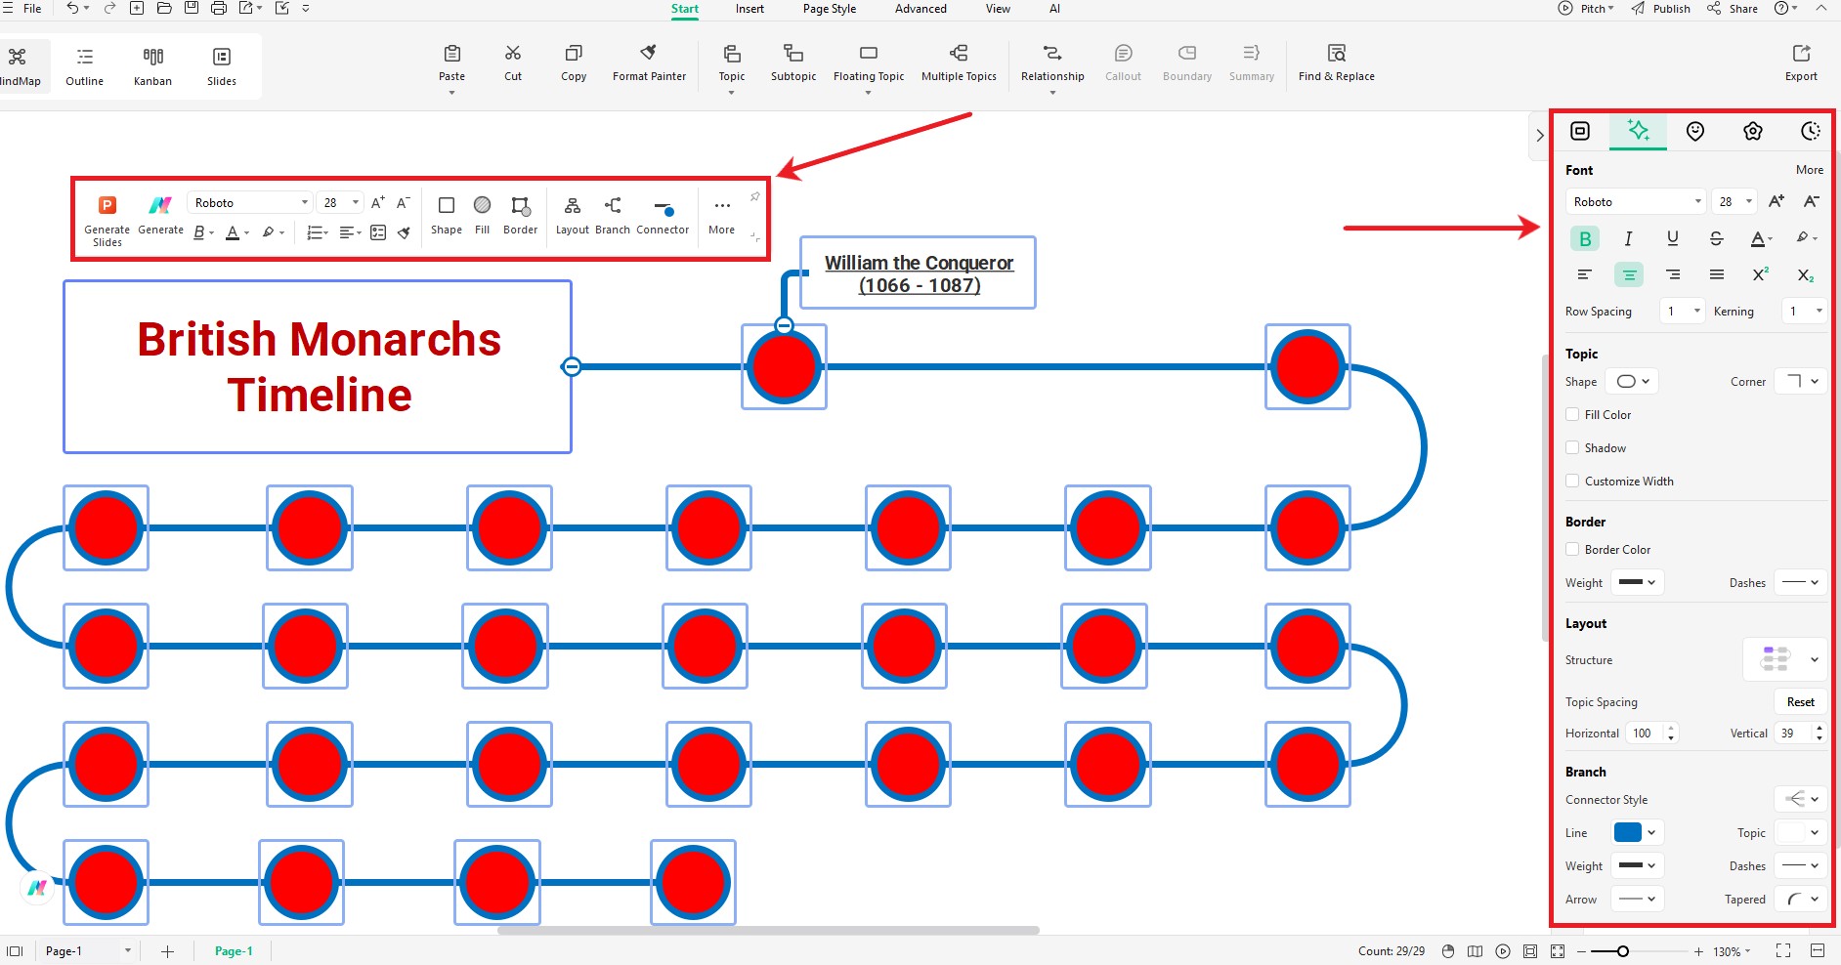Open the Structure layout dropdown

point(1785,659)
